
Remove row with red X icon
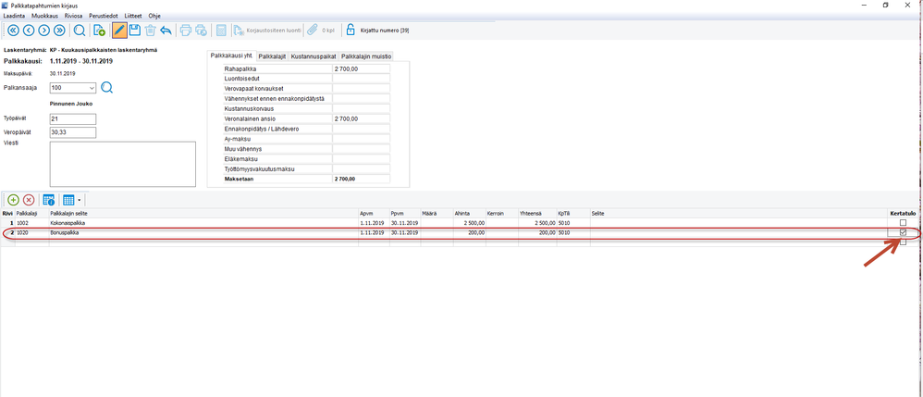click(29, 200)
